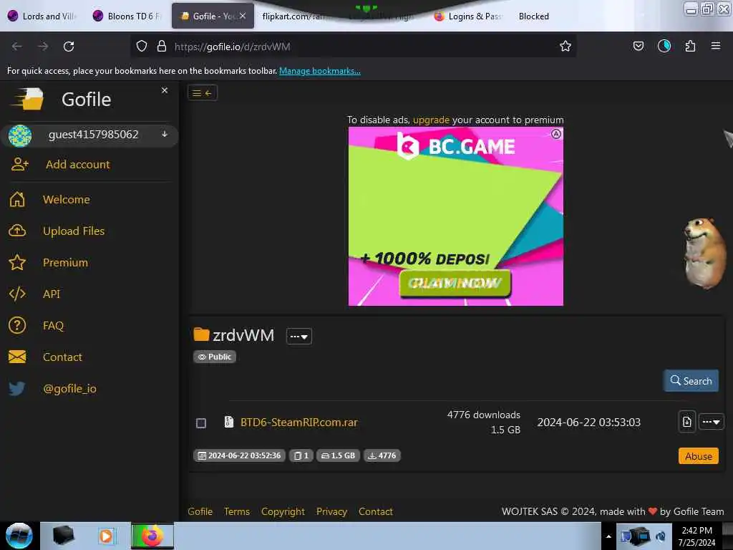Open the @gofile_io Twitter link
The height and width of the screenshot is (550, 733).
tap(69, 389)
